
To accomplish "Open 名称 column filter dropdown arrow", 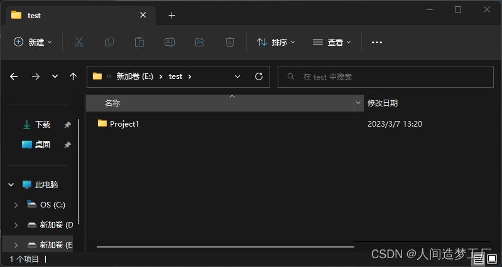I will click(x=359, y=103).
